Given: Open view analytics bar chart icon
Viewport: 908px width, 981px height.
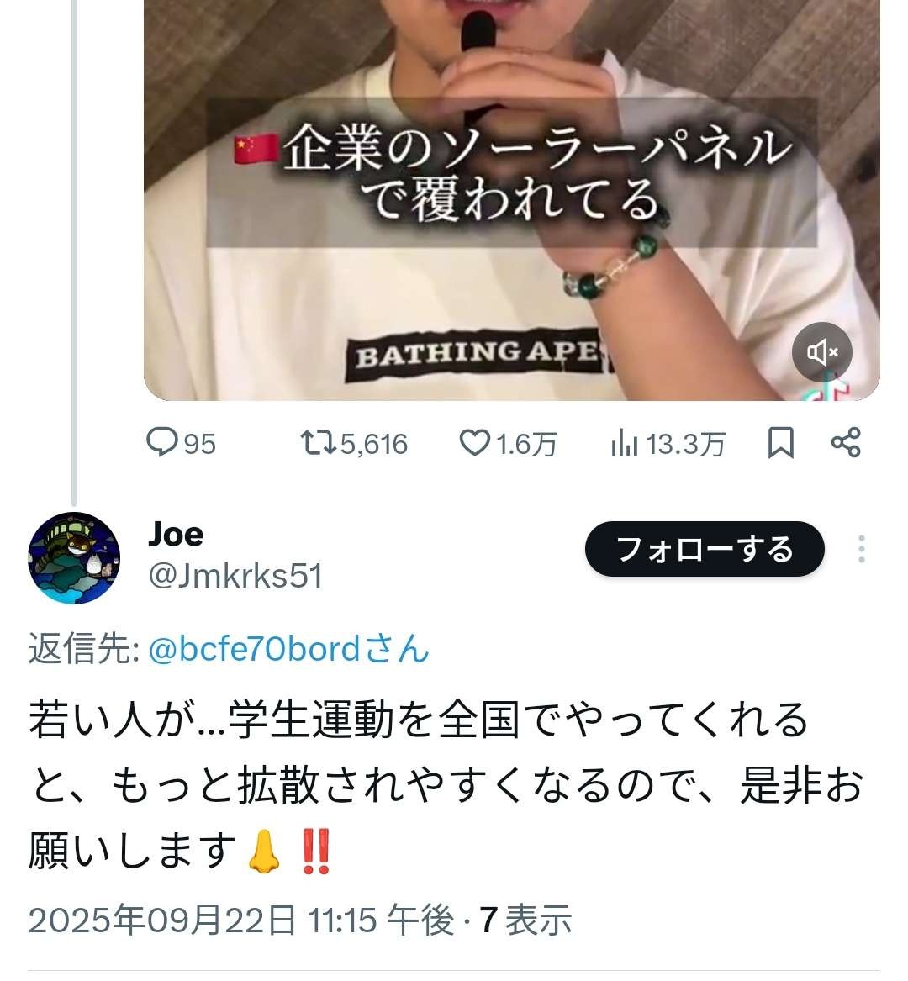Looking at the screenshot, I should pyautogui.click(x=625, y=443).
